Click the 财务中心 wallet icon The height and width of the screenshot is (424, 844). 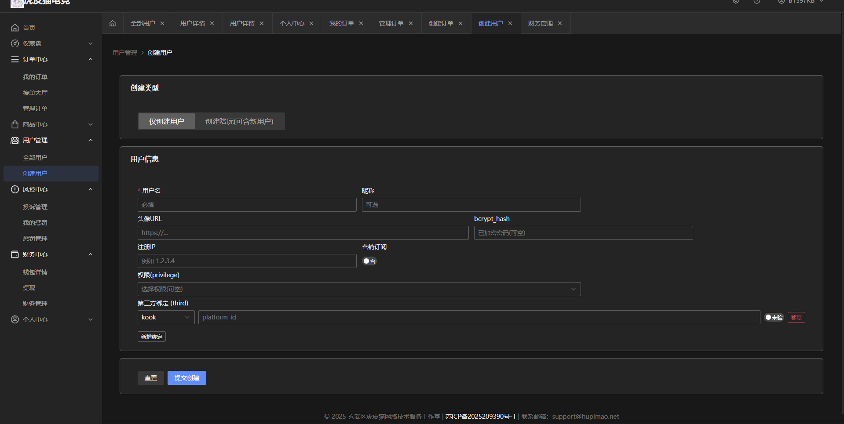click(x=15, y=254)
